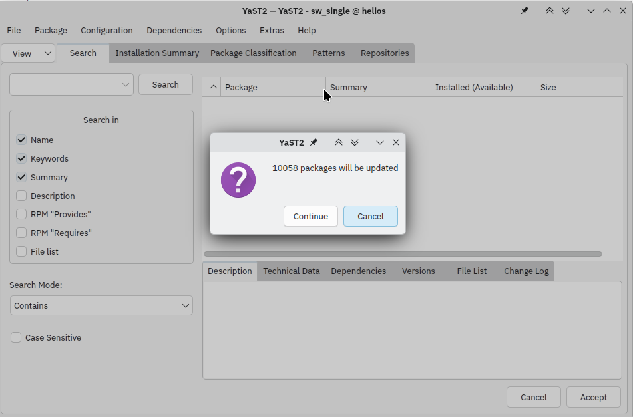Click the pin icon in main window titlebar
Image resolution: width=633 pixels, height=417 pixels.
click(x=525, y=11)
